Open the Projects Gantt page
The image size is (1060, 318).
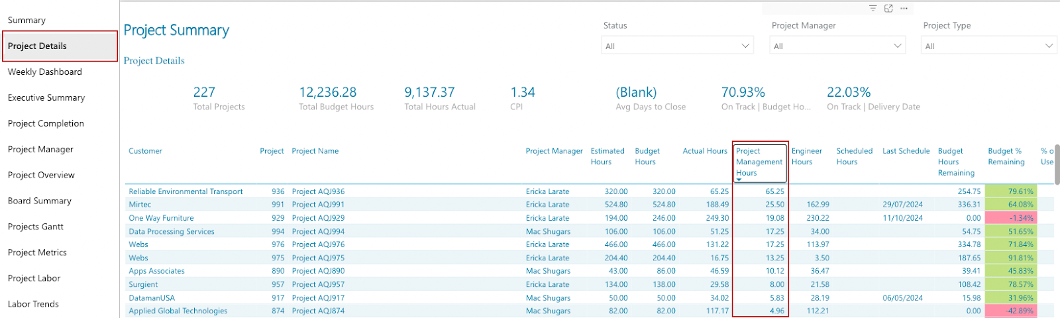[36, 227]
